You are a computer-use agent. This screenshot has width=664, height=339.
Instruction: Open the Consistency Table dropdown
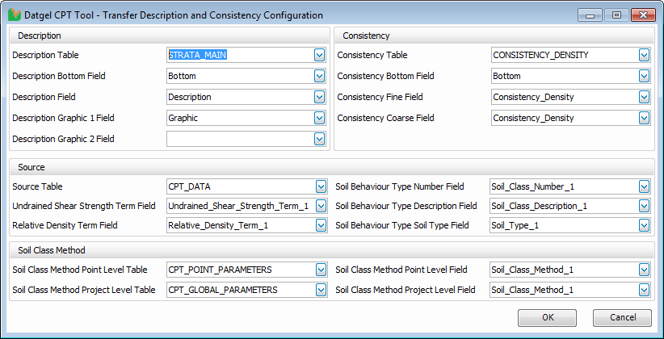[x=644, y=55]
